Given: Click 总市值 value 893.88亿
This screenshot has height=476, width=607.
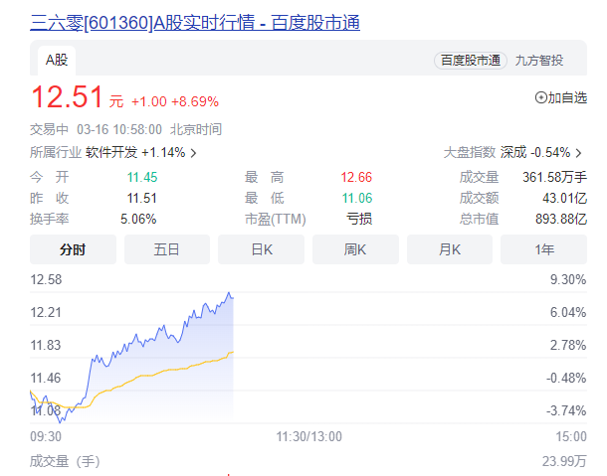Looking at the screenshot, I should point(561,220).
